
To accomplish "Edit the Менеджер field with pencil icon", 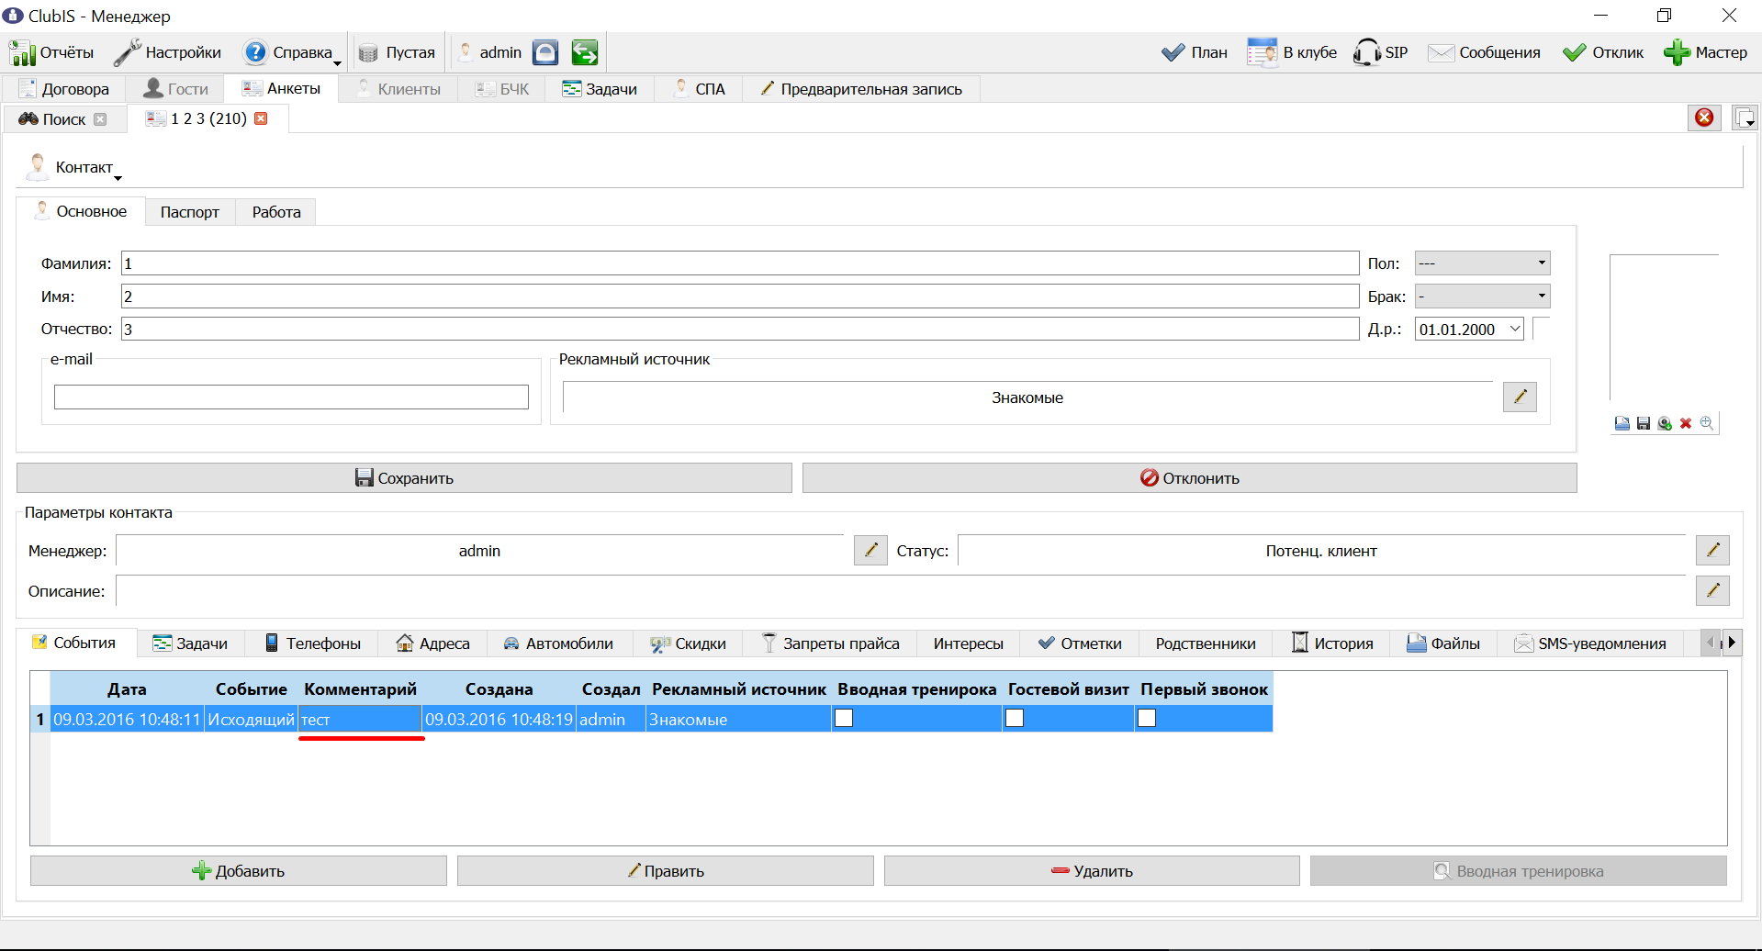I will 870,550.
